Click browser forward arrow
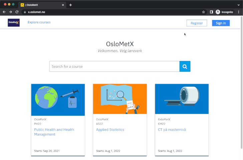 click(x=11, y=12)
